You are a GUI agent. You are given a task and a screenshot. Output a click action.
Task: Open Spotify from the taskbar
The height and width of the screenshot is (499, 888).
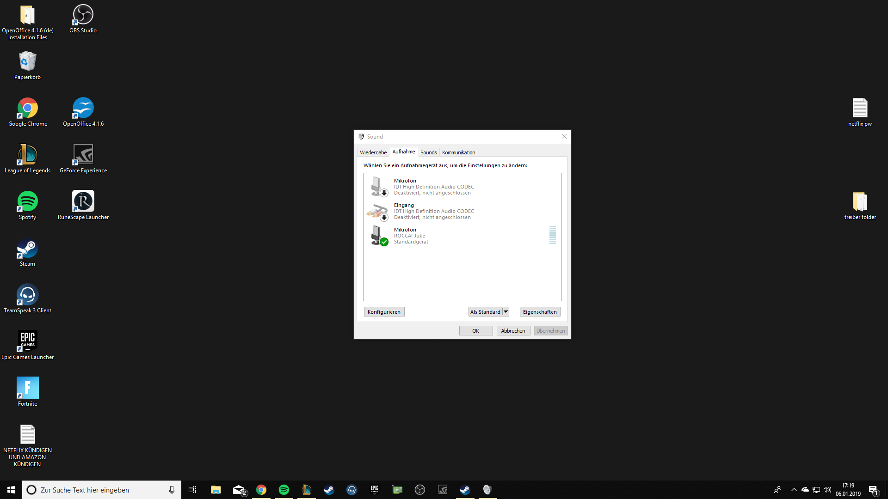click(284, 490)
